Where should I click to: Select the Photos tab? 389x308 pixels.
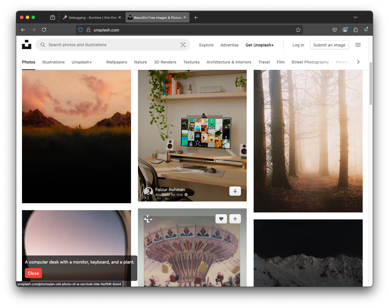(29, 62)
